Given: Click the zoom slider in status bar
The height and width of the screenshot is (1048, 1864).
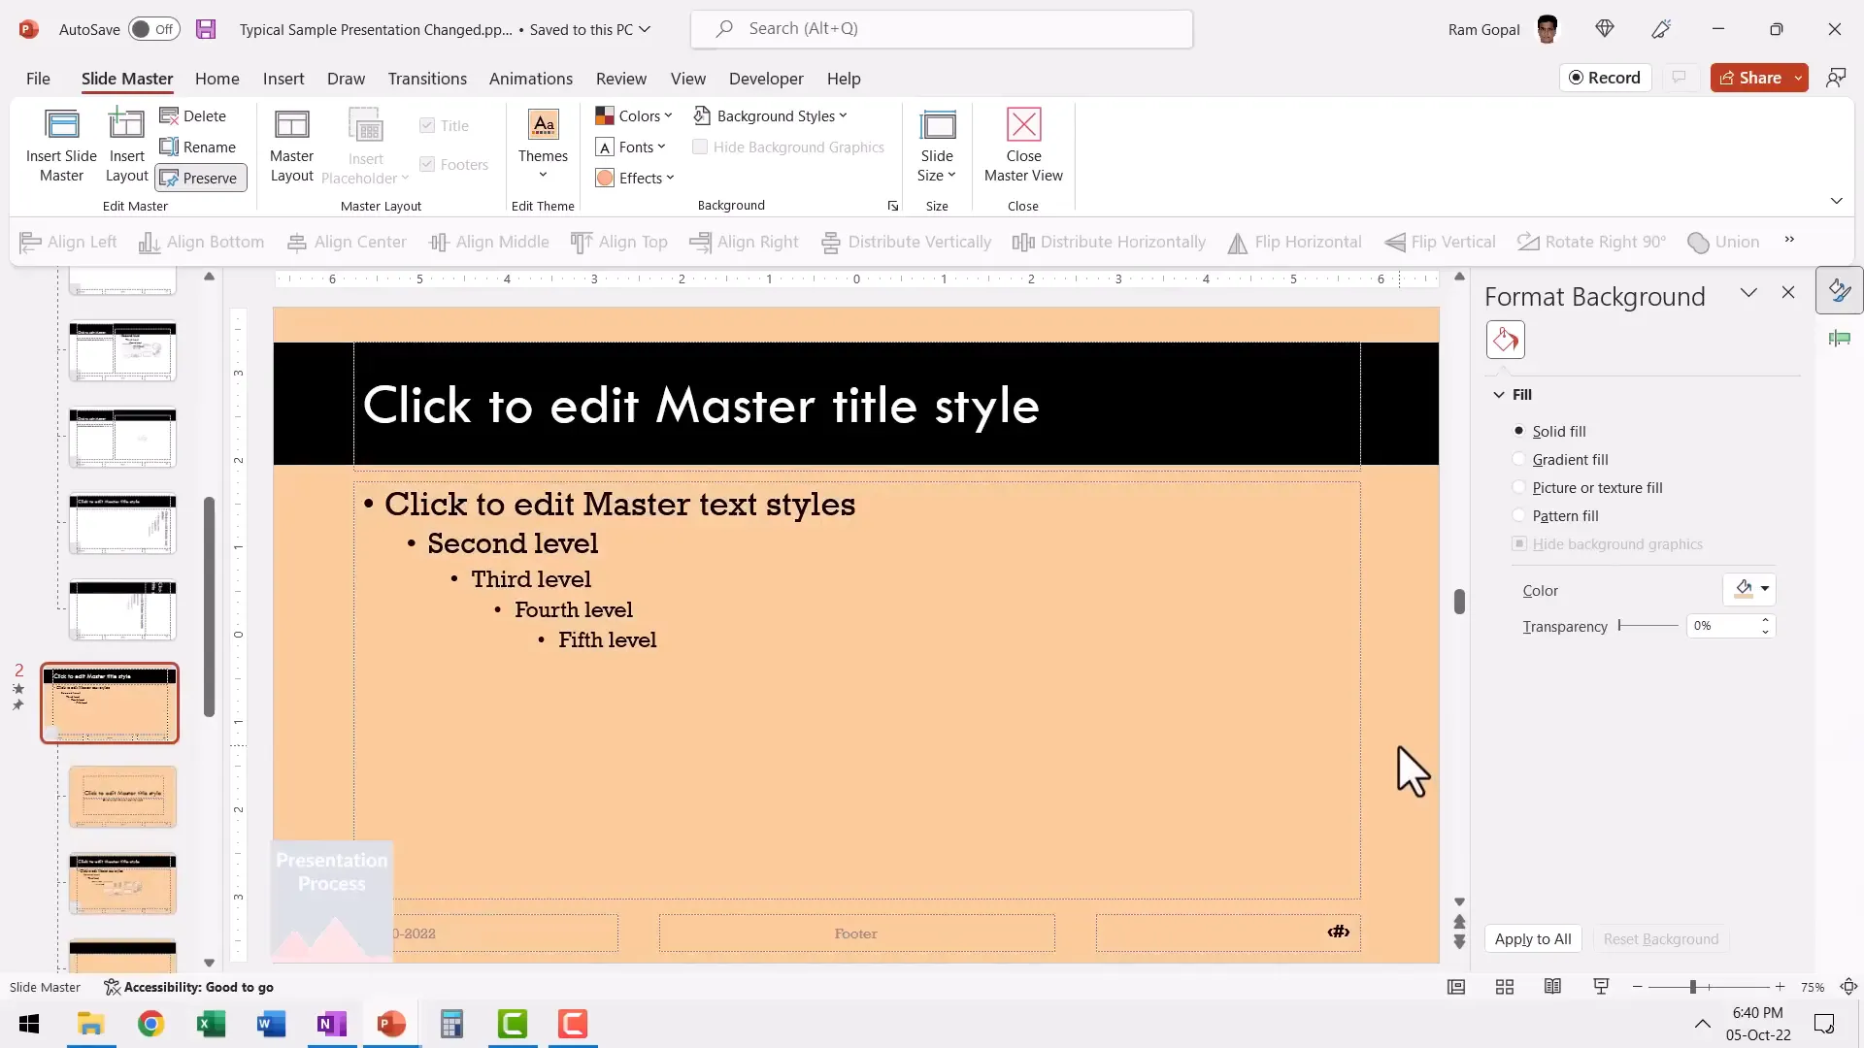Looking at the screenshot, I should (x=1709, y=987).
